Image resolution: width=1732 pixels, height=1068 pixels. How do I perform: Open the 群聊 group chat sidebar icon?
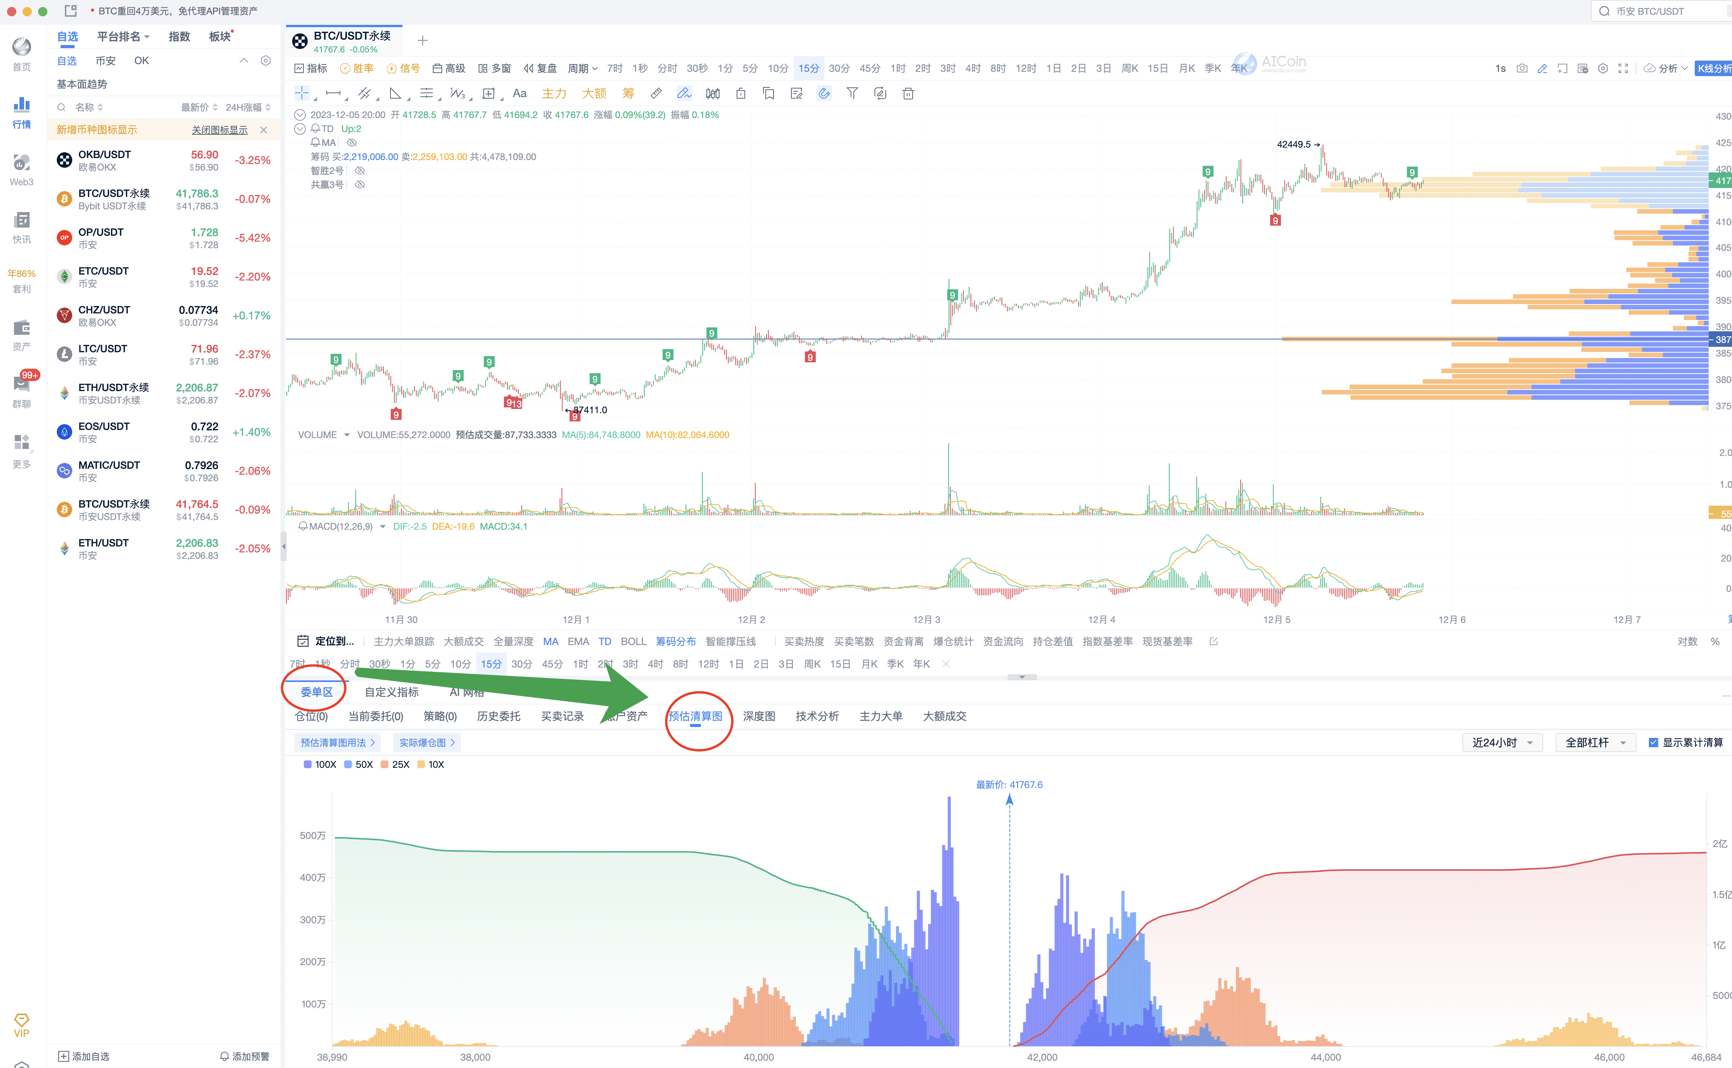(21, 392)
